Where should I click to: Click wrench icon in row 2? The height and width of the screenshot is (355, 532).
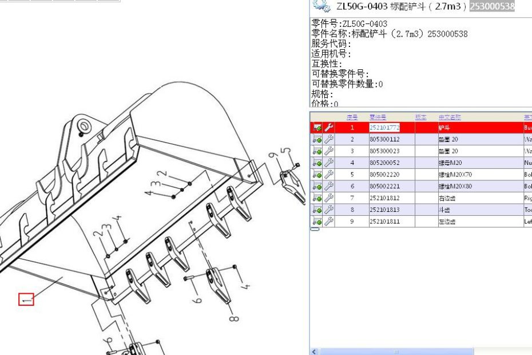click(x=329, y=139)
